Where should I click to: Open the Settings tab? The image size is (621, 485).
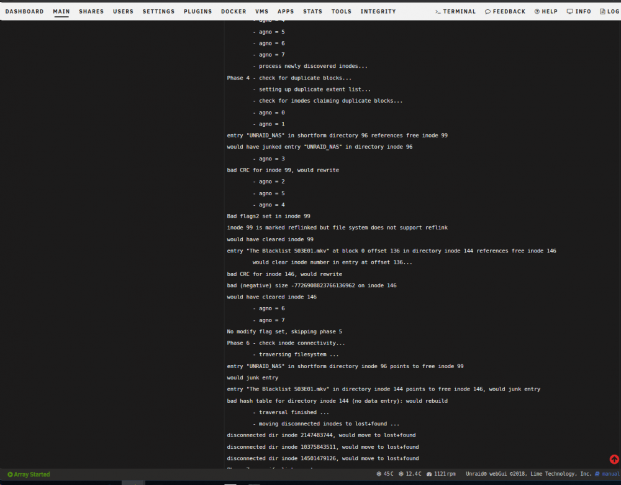coord(158,11)
